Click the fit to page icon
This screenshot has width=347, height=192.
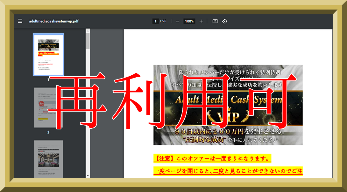[215, 21]
